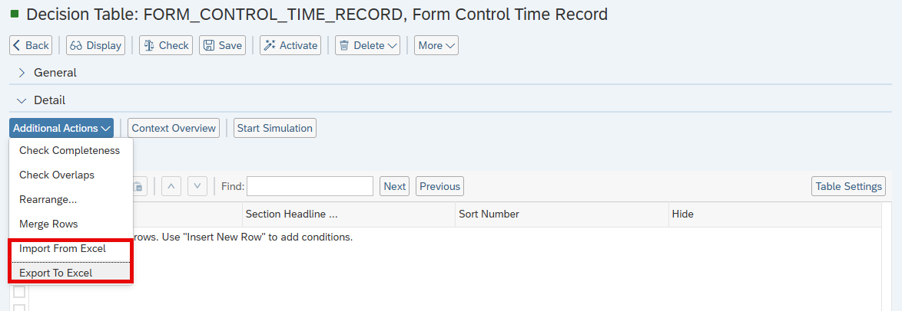This screenshot has width=902, height=311.
Task: Click the Back arrow button
Action: pos(31,45)
